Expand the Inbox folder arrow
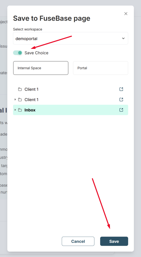This screenshot has height=257, width=141. click(x=15, y=110)
